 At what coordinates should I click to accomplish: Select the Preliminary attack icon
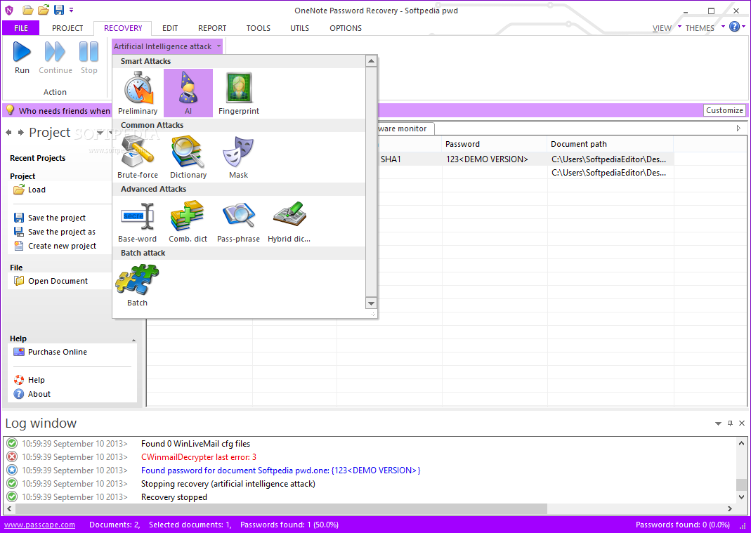point(138,93)
